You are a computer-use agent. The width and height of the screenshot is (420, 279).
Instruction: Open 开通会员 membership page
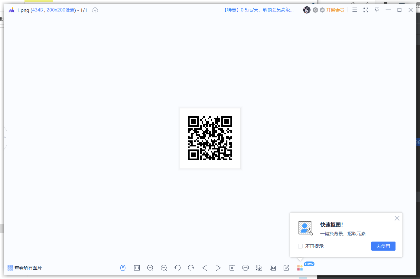coord(335,10)
